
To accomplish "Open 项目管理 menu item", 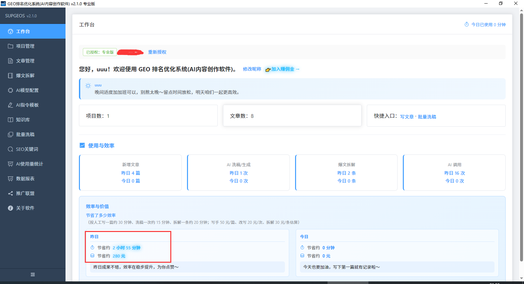I will point(33,46).
